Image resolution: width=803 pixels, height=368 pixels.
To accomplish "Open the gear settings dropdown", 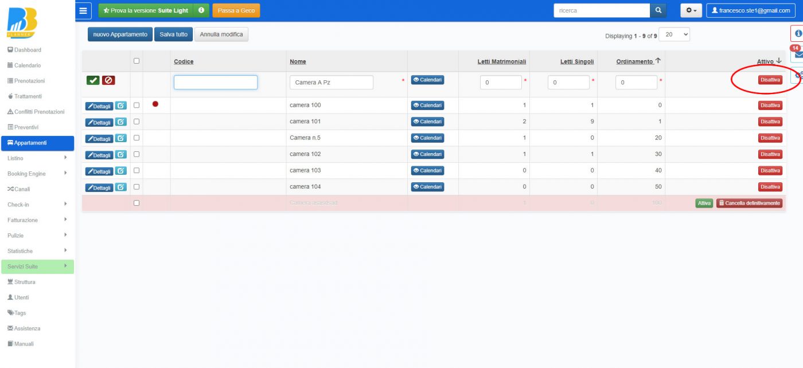I will click(x=691, y=10).
